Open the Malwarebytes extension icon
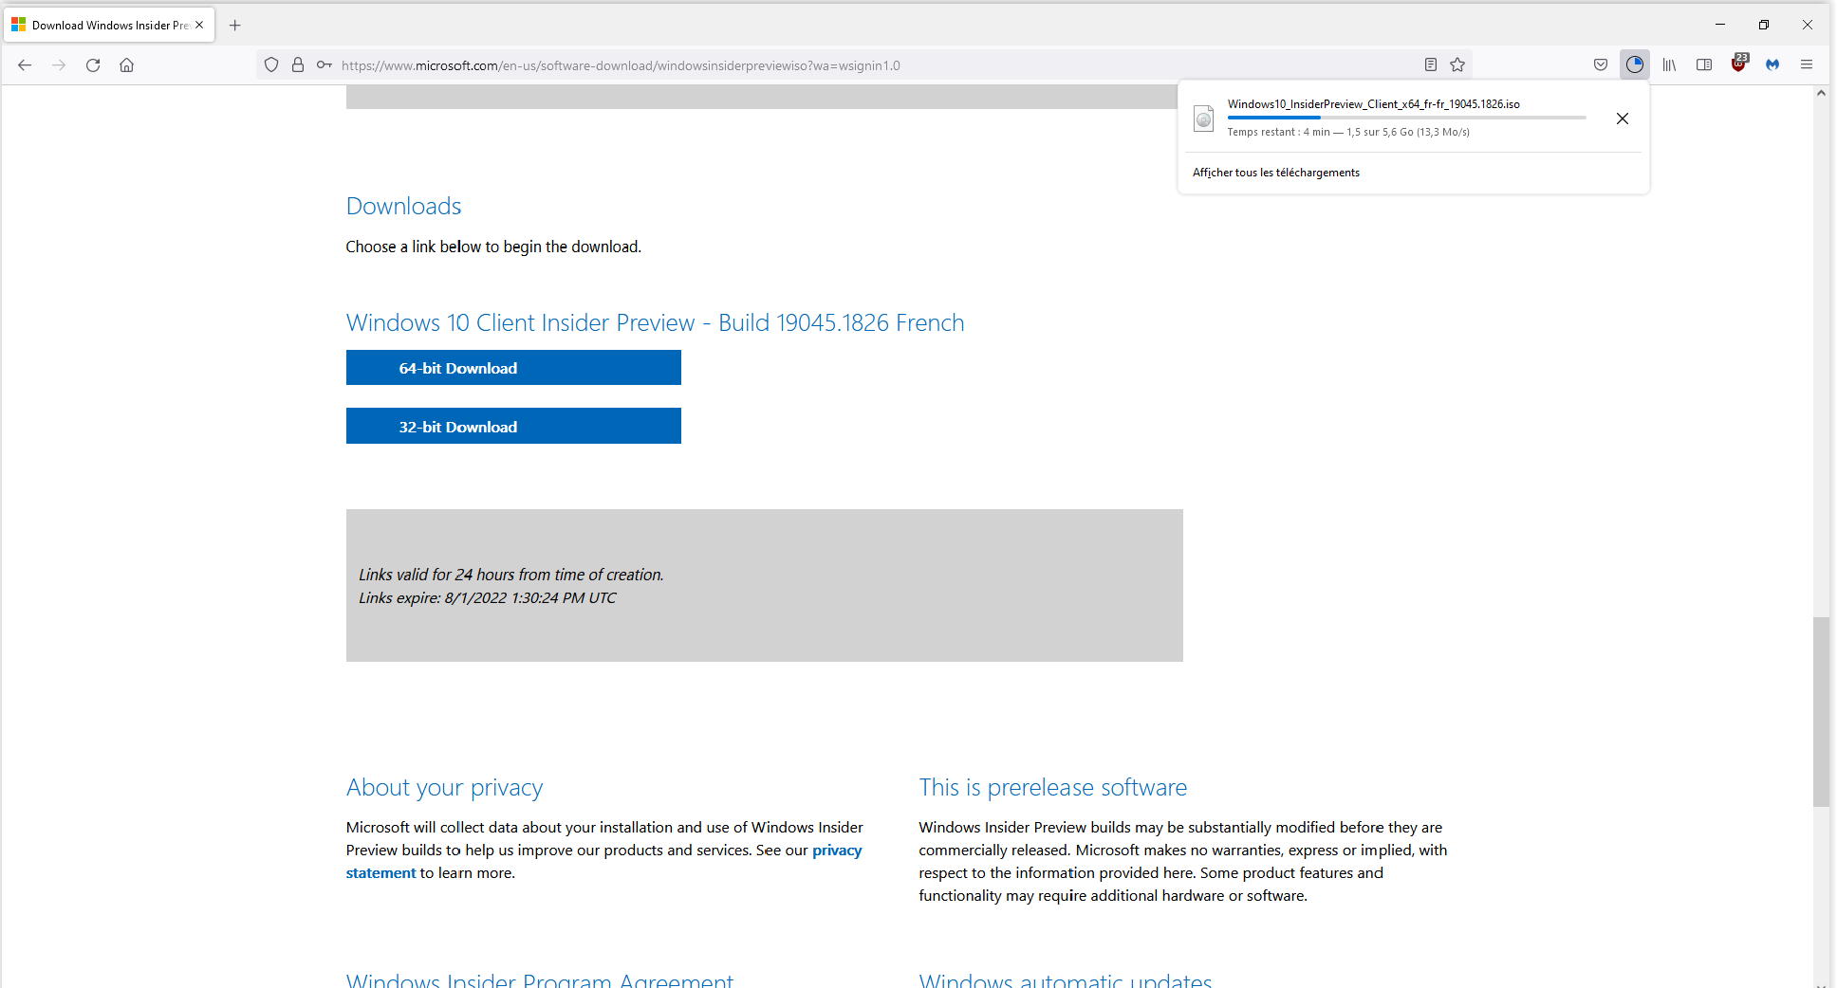 pos(1772,65)
